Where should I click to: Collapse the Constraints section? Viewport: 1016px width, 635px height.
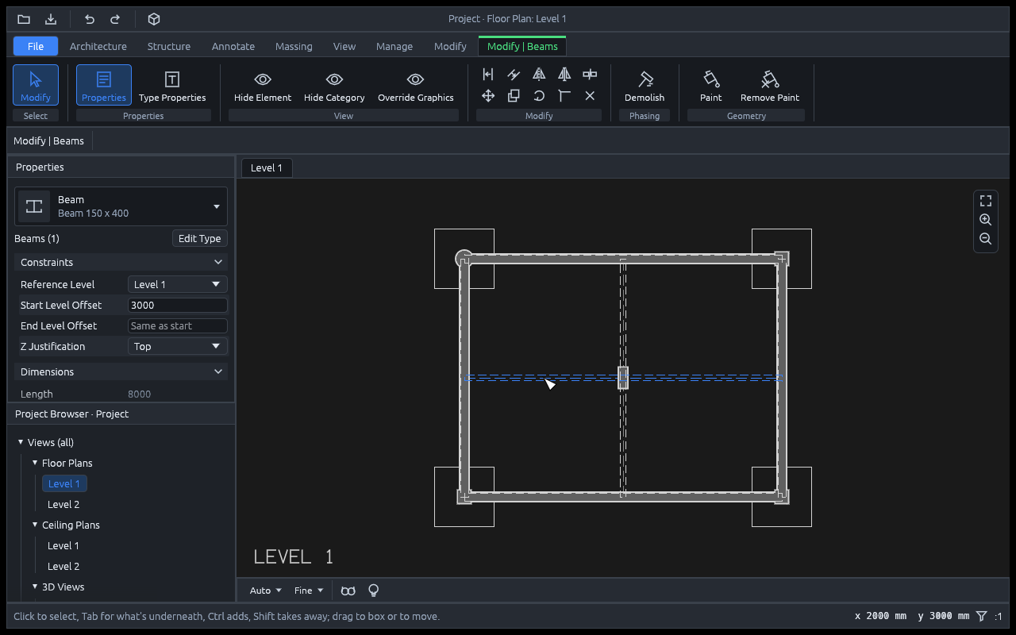121,262
